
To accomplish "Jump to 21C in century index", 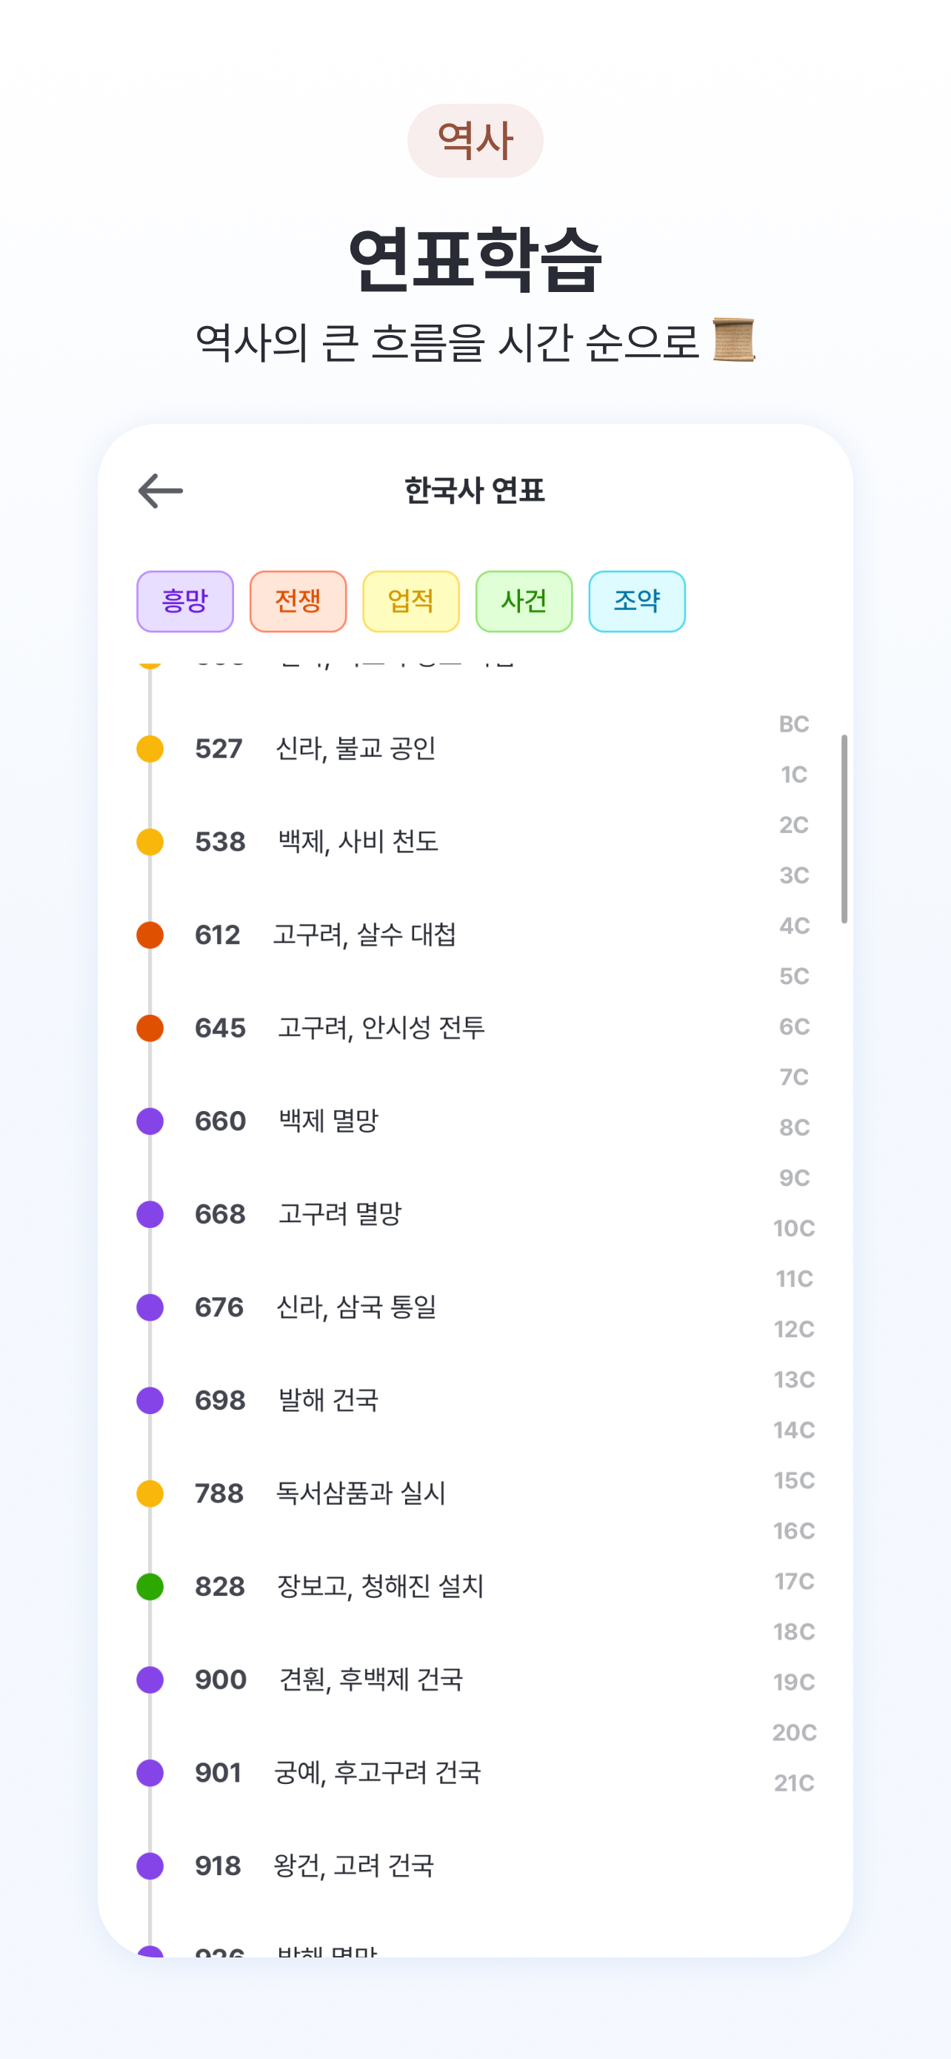I will (794, 1783).
